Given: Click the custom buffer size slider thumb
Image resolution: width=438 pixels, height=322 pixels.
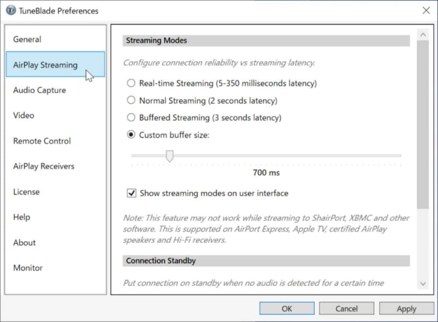Looking at the screenshot, I should coord(170,156).
